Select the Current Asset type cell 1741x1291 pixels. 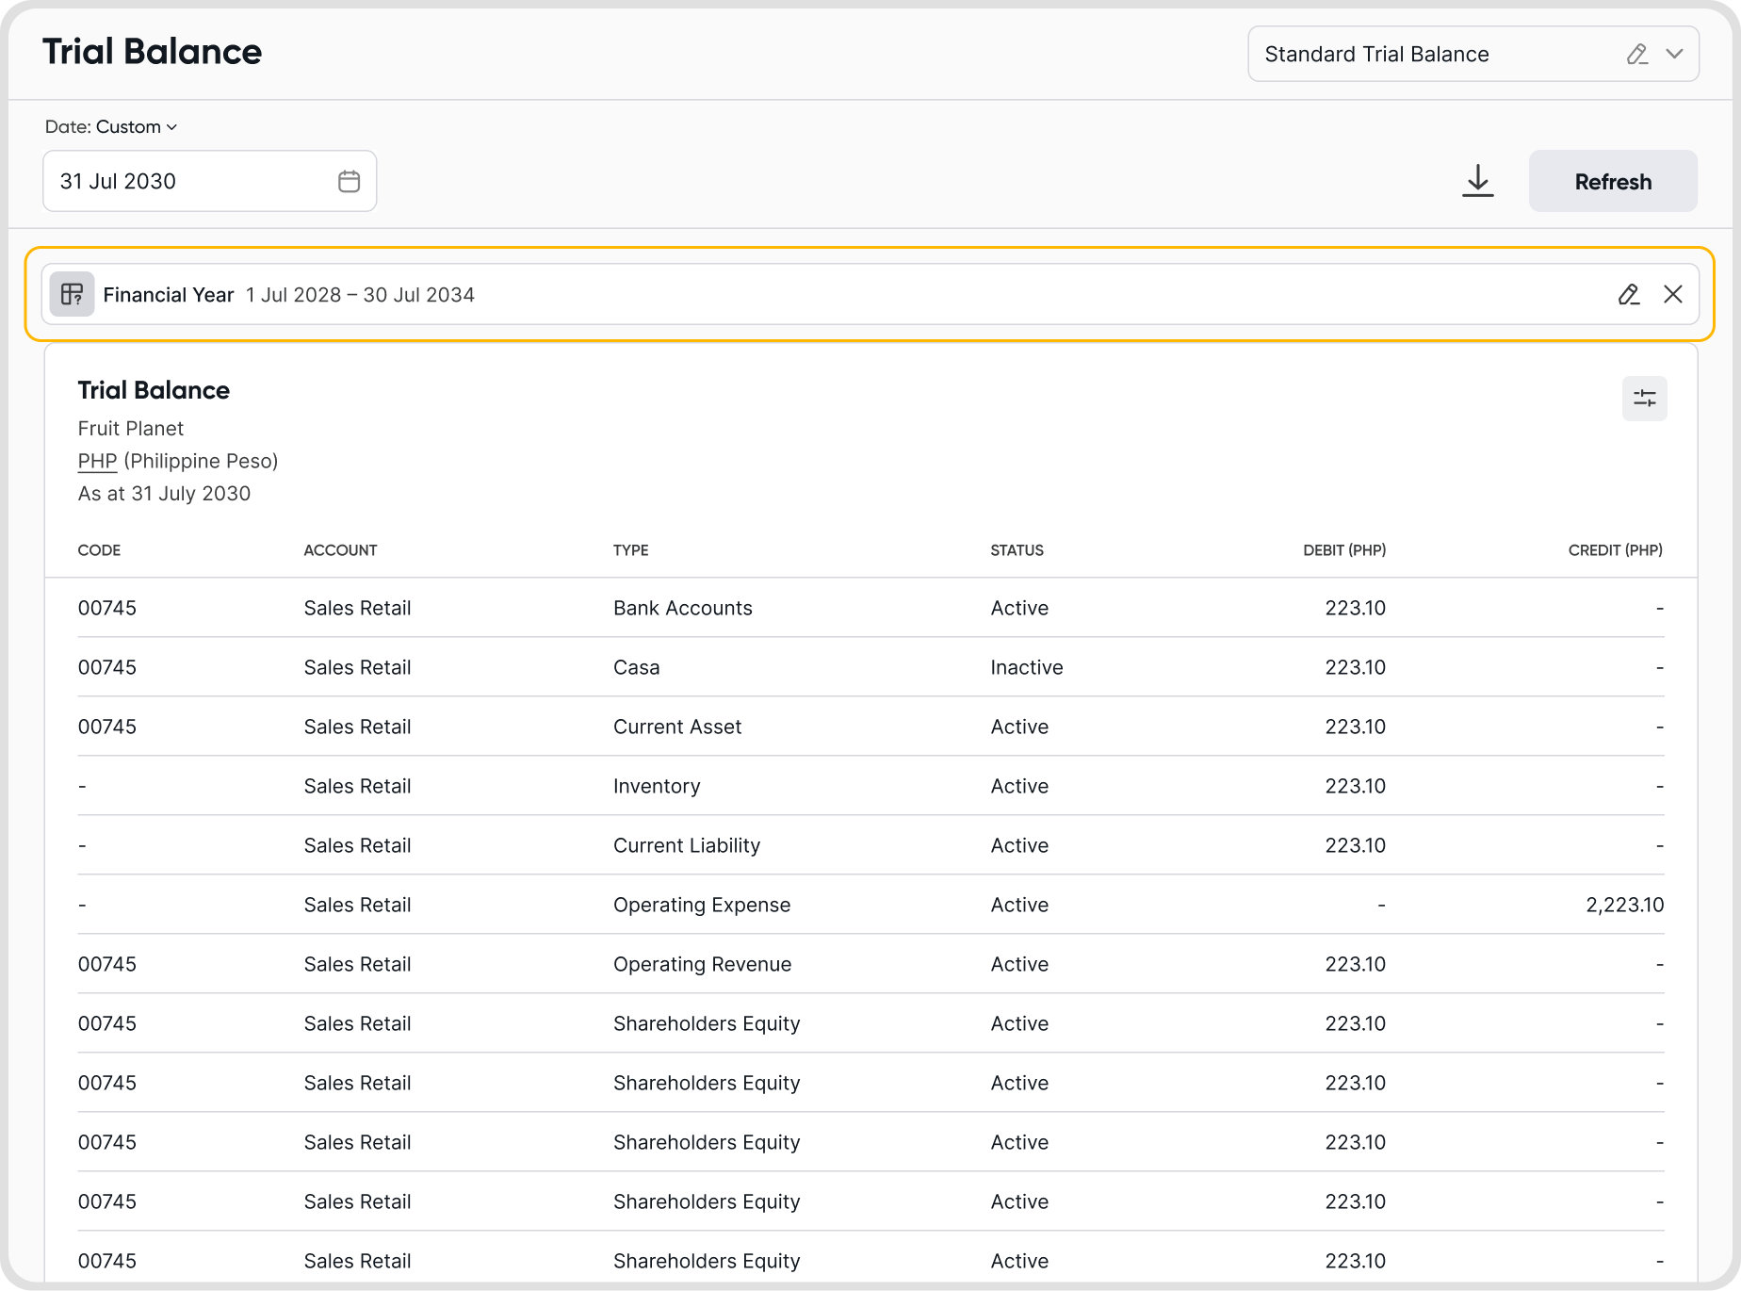(677, 727)
